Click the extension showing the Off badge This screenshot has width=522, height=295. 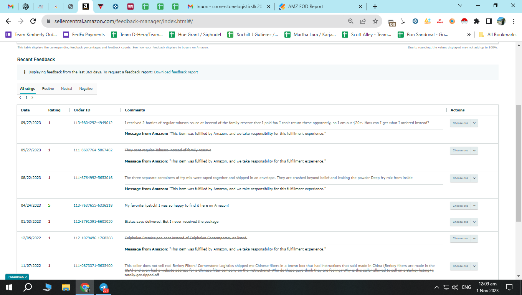pos(392,22)
